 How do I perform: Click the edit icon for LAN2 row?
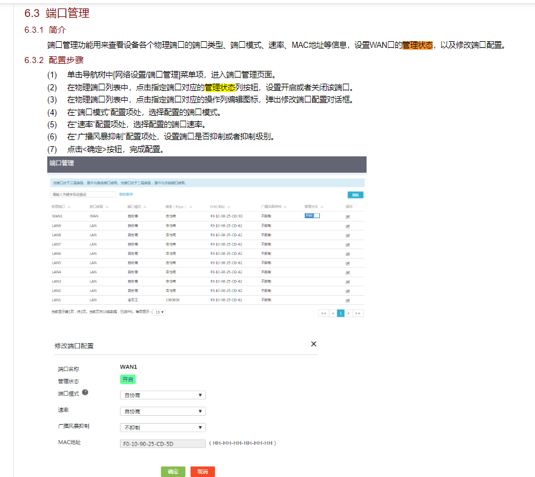[348, 291]
